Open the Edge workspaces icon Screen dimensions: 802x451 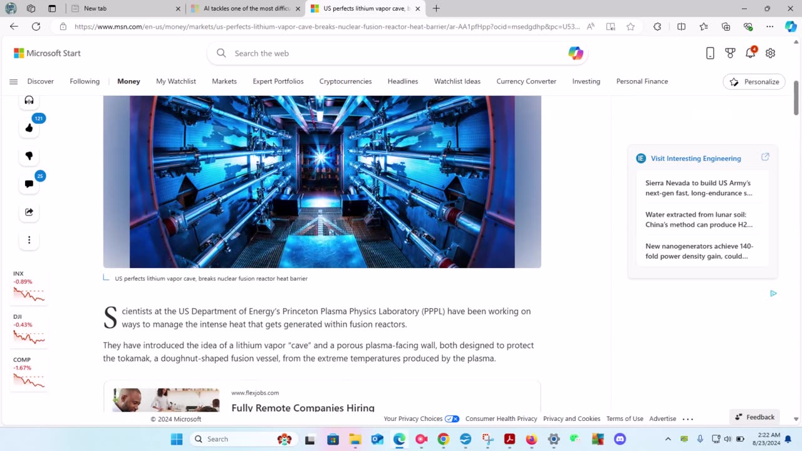(31, 9)
